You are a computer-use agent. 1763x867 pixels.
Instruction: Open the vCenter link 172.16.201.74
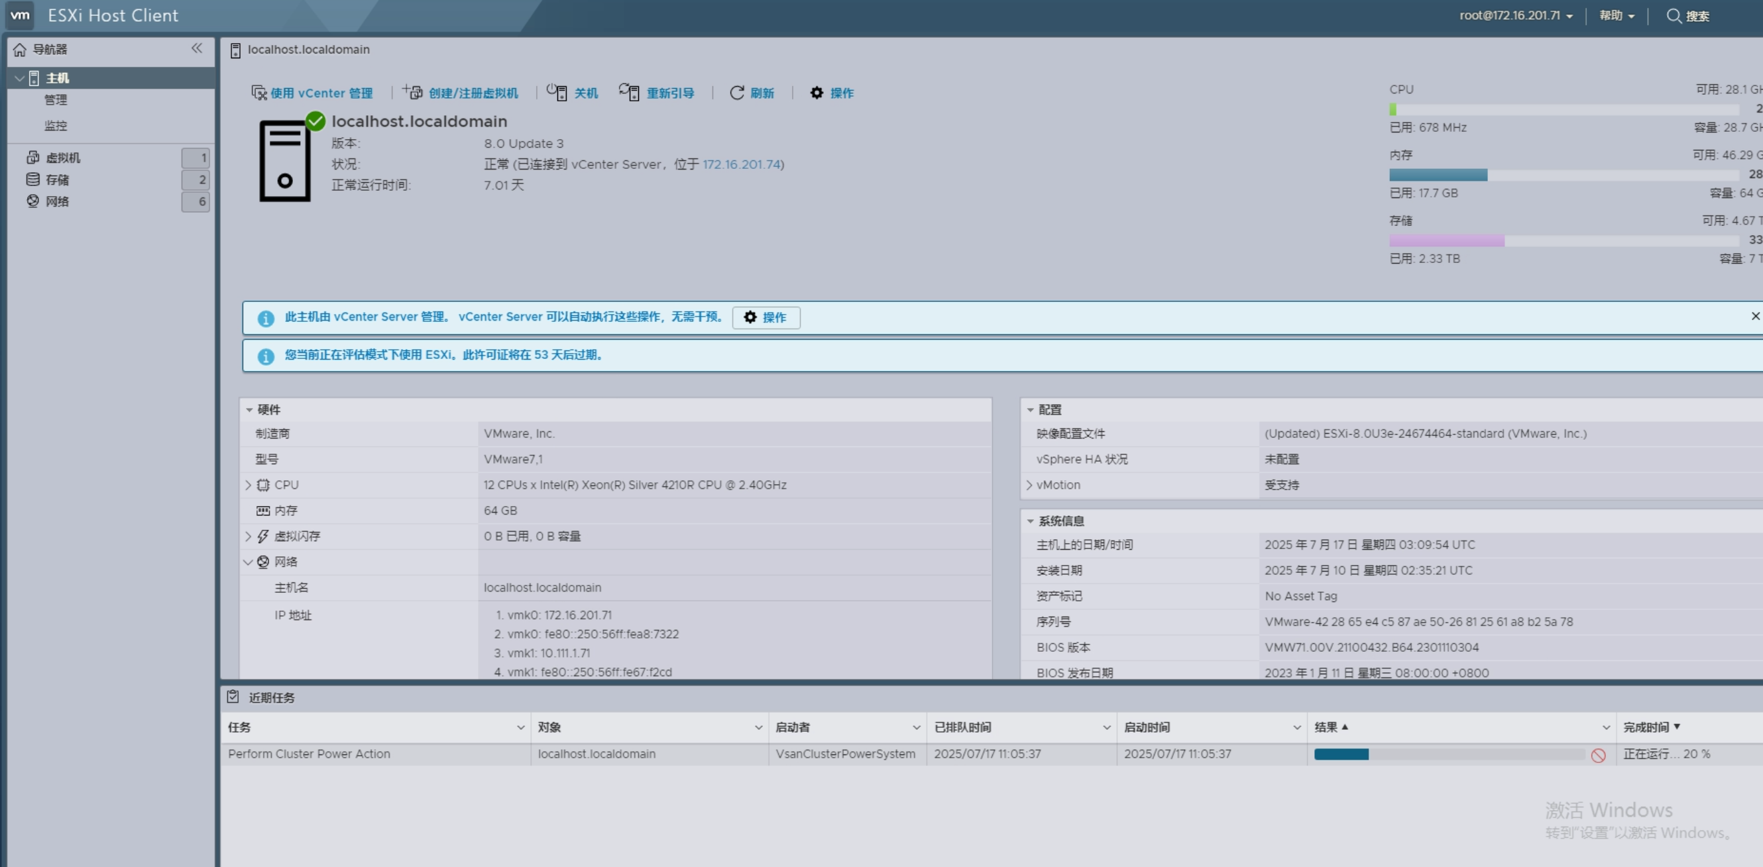pyautogui.click(x=741, y=164)
